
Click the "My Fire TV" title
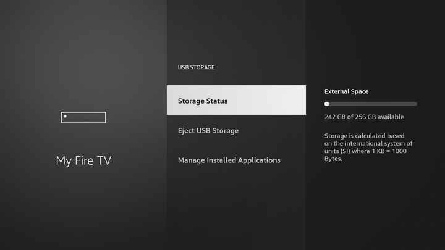pyautogui.click(x=83, y=160)
